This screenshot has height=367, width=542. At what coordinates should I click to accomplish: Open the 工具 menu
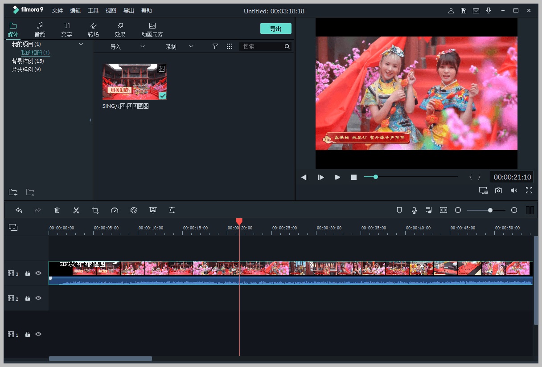[x=93, y=11]
